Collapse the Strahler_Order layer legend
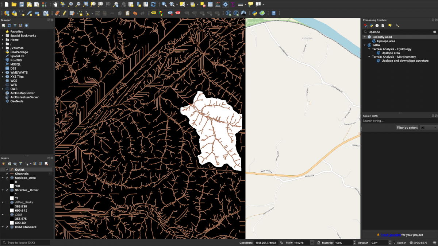The width and height of the screenshot is (438, 246). click(x=3, y=190)
